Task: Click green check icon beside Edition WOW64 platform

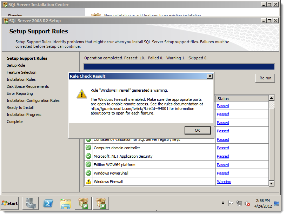Action: tap(88, 164)
